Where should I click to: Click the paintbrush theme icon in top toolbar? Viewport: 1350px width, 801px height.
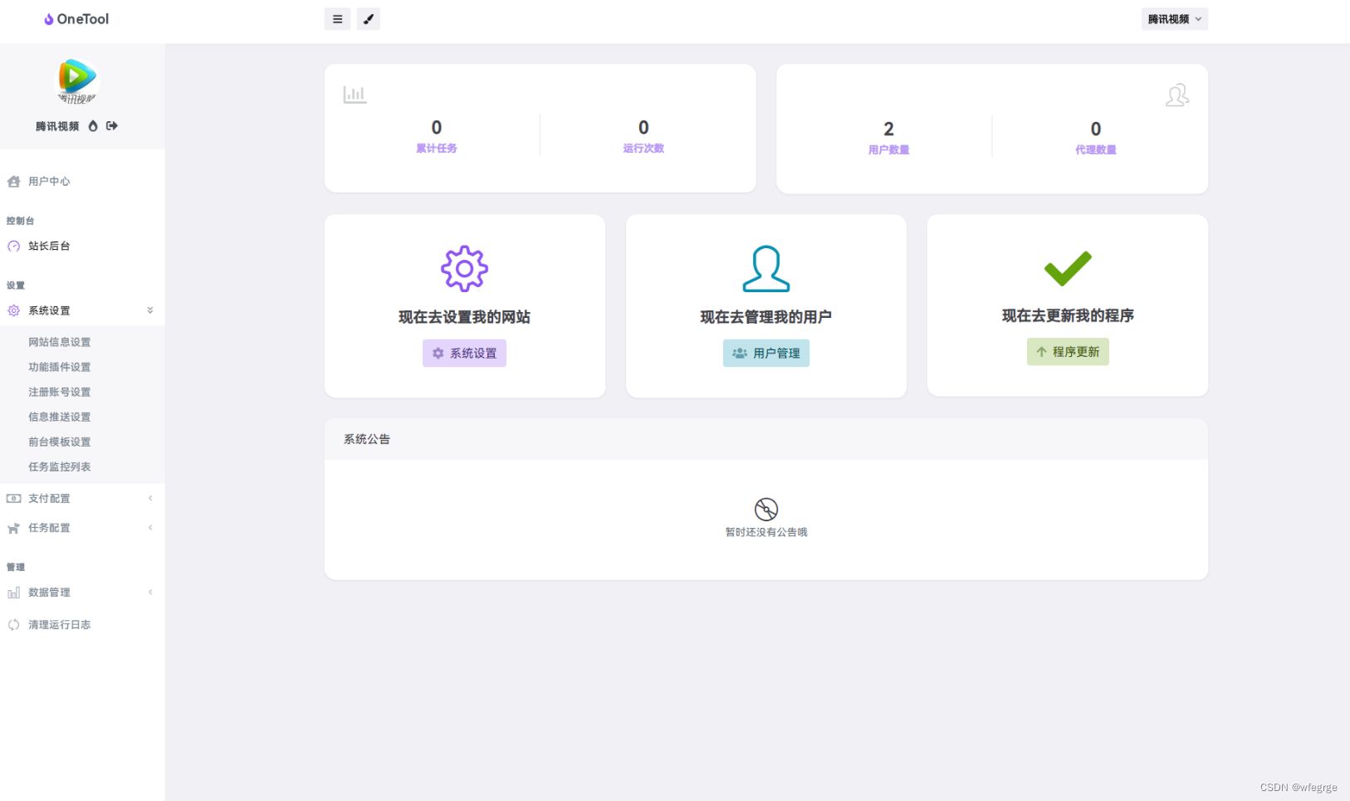click(369, 18)
